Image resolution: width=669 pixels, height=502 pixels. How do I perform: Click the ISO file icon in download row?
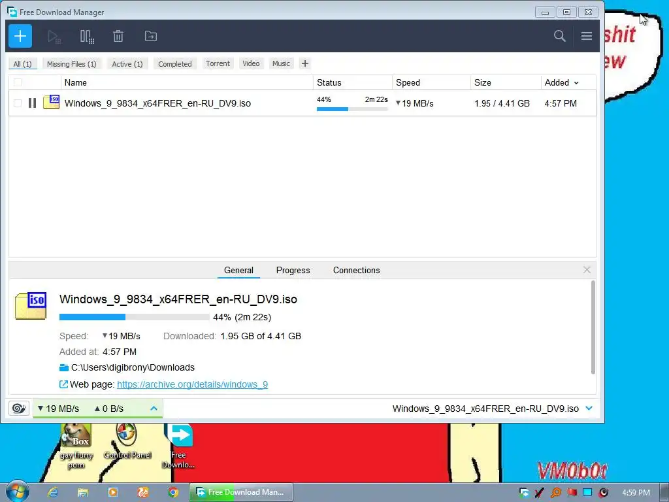[x=51, y=102]
